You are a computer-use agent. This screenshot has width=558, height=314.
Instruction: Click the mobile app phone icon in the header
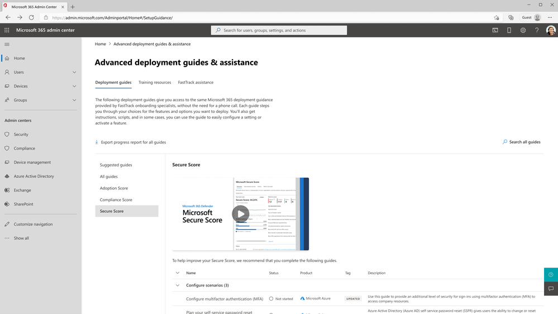point(509,30)
